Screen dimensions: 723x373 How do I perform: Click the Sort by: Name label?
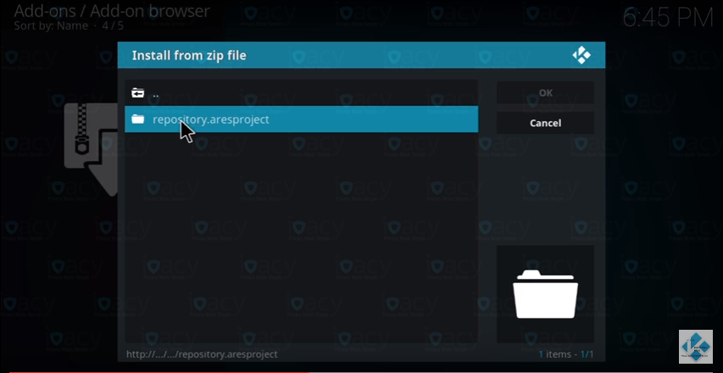[51, 25]
